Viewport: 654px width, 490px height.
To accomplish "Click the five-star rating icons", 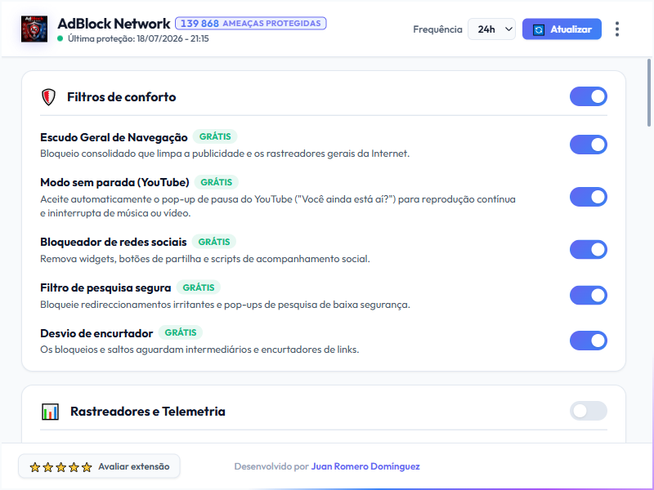I will point(60,467).
